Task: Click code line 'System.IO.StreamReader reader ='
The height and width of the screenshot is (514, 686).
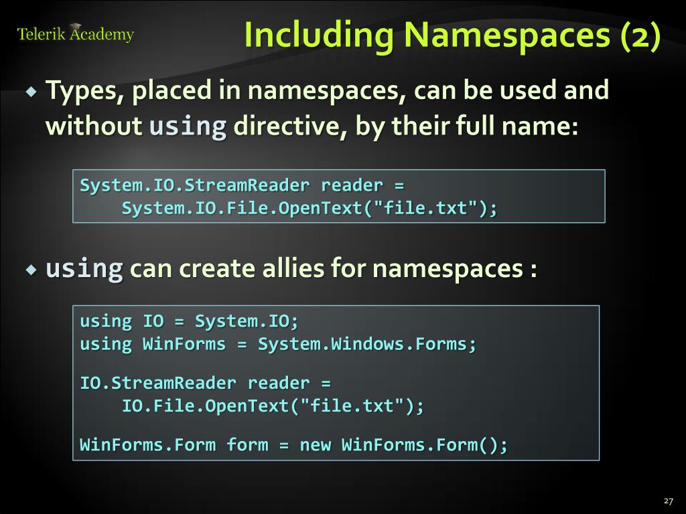Action: (242, 185)
